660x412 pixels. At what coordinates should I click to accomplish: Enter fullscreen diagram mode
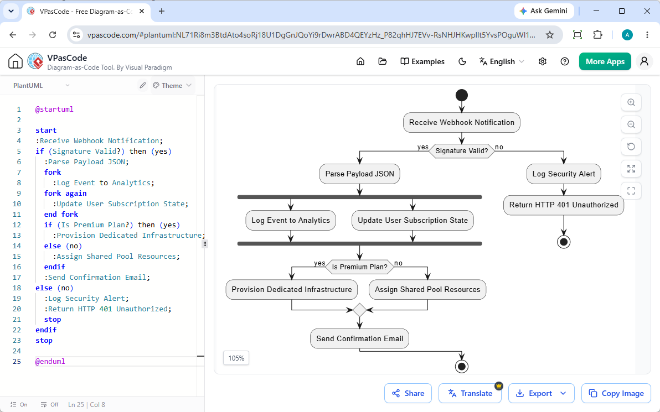(x=631, y=191)
